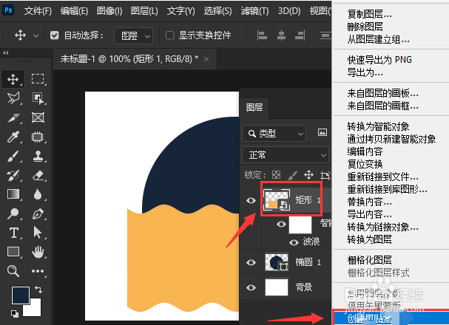Open Move tool preset picker arrow

click(36, 36)
